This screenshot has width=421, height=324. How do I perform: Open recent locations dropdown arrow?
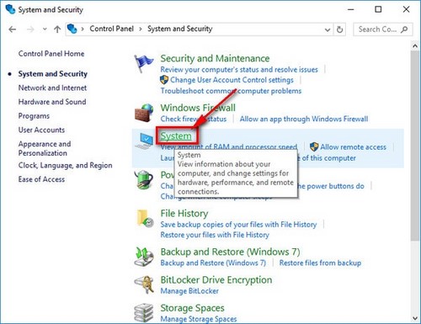tap(45, 29)
